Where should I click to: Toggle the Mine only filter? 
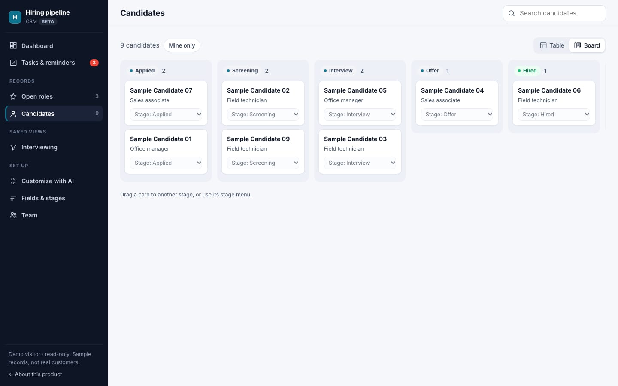pyautogui.click(x=182, y=45)
